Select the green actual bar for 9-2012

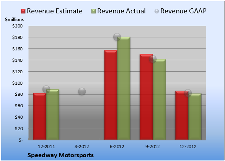click(x=160, y=99)
